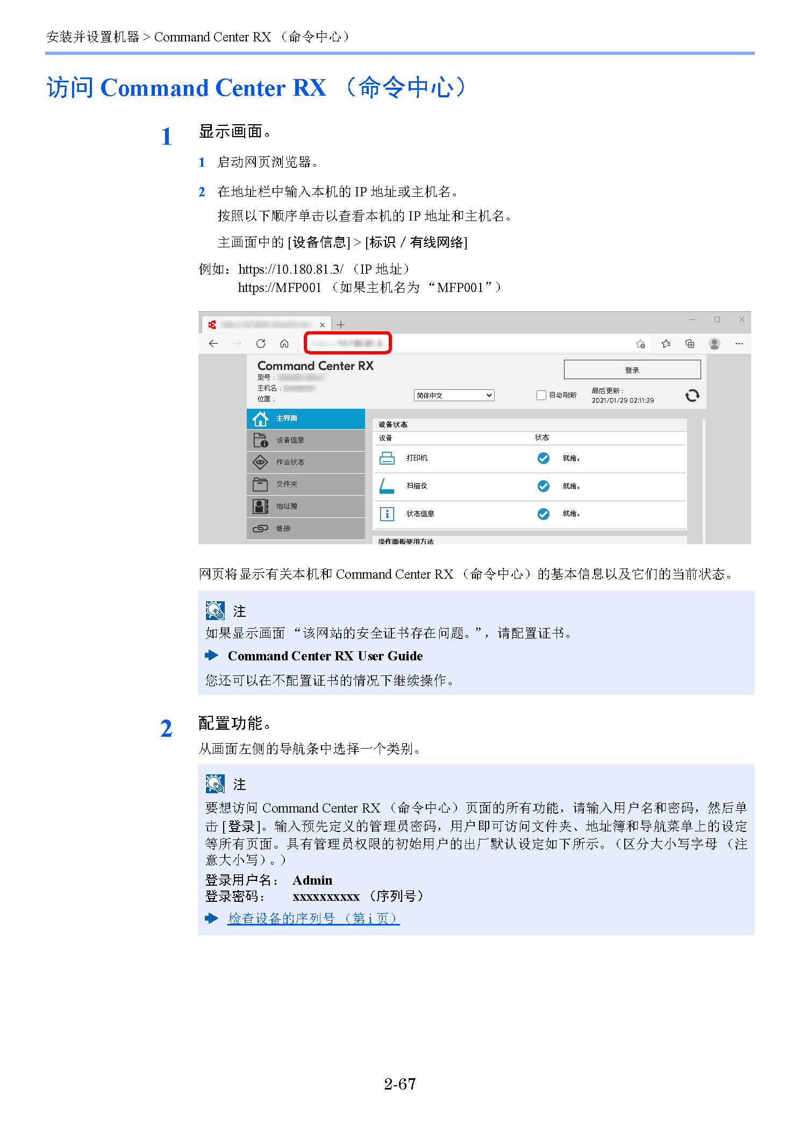Open 链接 in the navigation sidebar
800x1132 pixels.
click(x=306, y=529)
